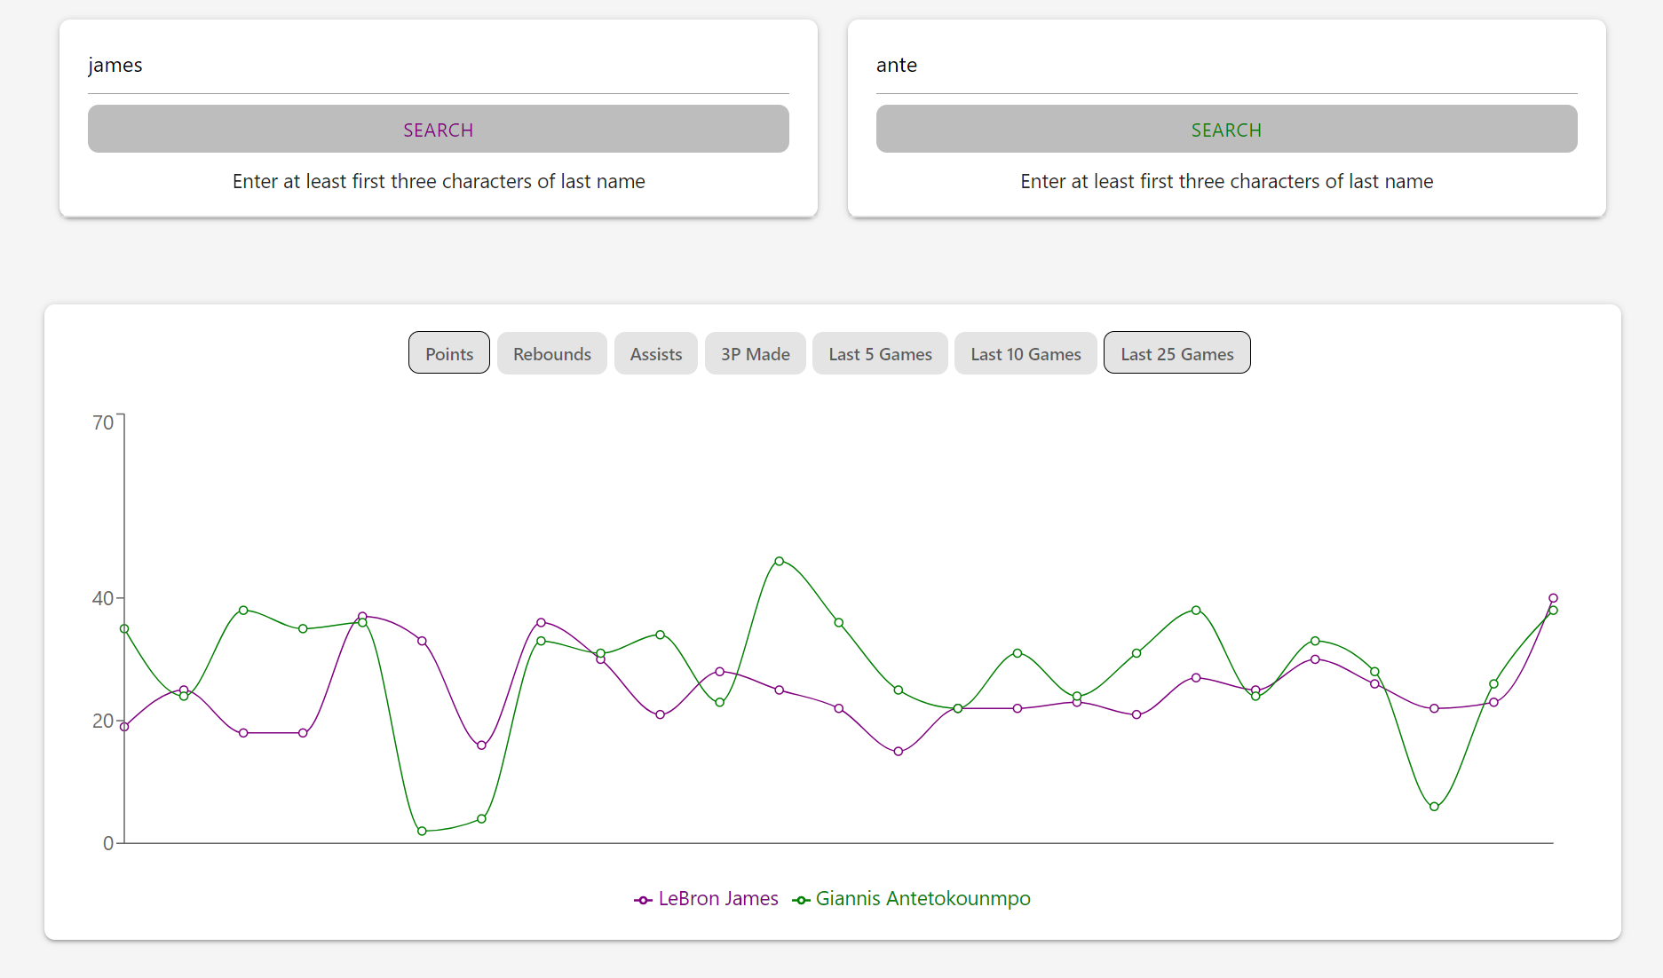The image size is (1663, 978).
Task: Click the purple LeBron James legend marker icon
Action: pyautogui.click(x=643, y=900)
